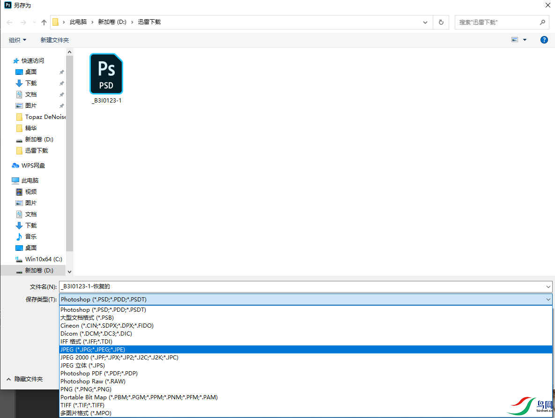Click the 文件名 text field
Viewport: 555px width, 418px height.
302,286
